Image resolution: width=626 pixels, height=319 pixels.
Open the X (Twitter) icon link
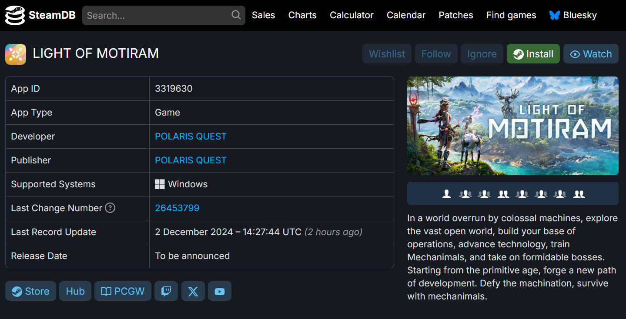click(193, 291)
